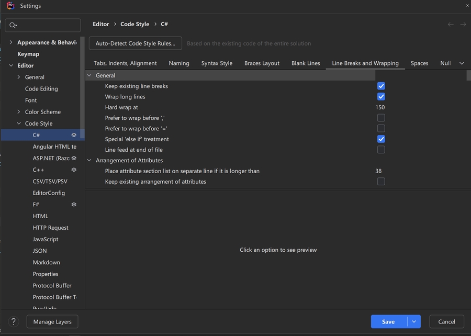Enable Line feed at end of file
This screenshot has height=336, width=471.
point(381,150)
